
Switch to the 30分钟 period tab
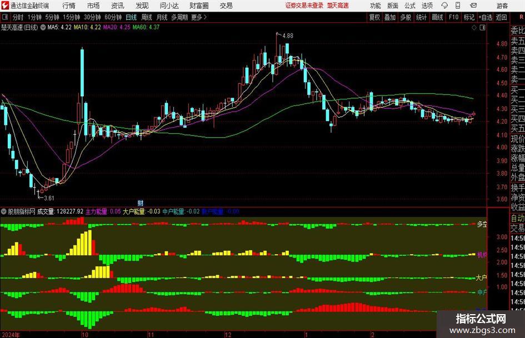(92, 17)
